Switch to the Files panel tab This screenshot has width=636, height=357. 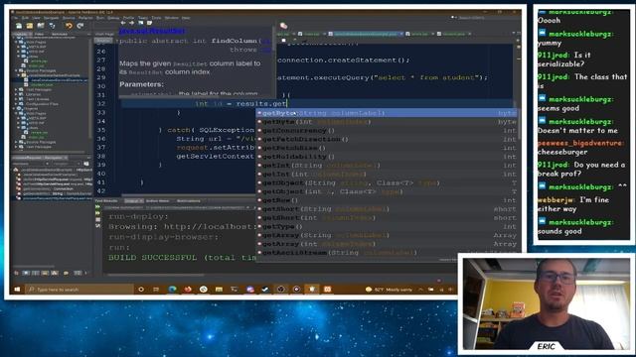coord(40,35)
